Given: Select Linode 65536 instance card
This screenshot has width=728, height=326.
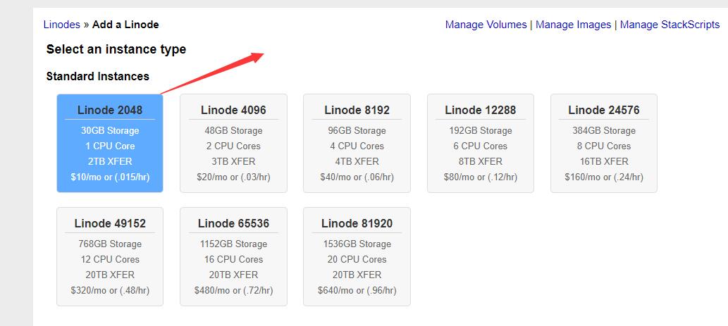Looking at the screenshot, I should point(233,256).
